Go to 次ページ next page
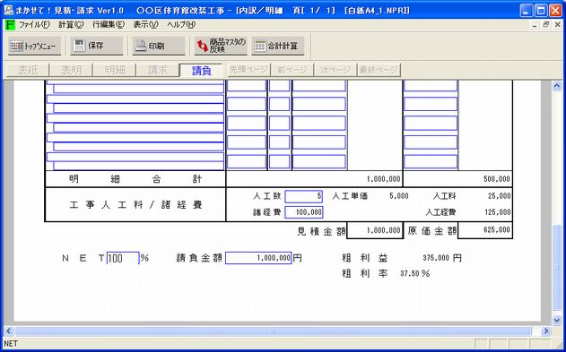The image size is (566, 352). pyautogui.click(x=335, y=70)
